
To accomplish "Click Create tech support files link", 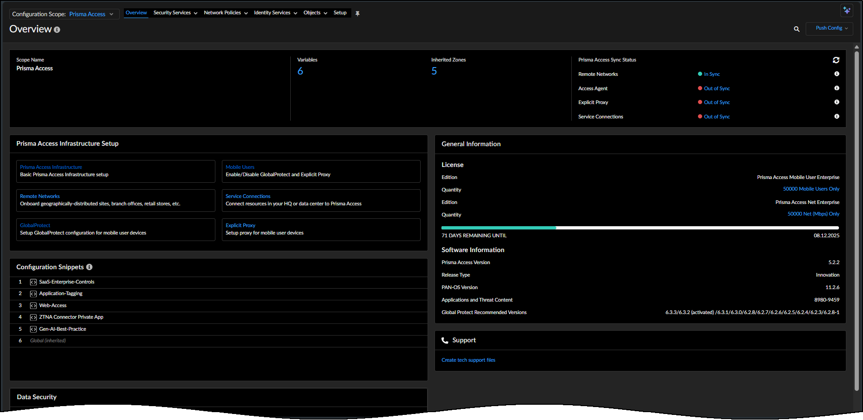I will [x=468, y=360].
